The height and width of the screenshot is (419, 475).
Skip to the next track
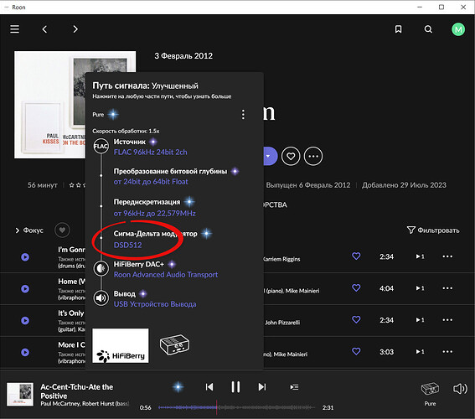tap(262, 387)
